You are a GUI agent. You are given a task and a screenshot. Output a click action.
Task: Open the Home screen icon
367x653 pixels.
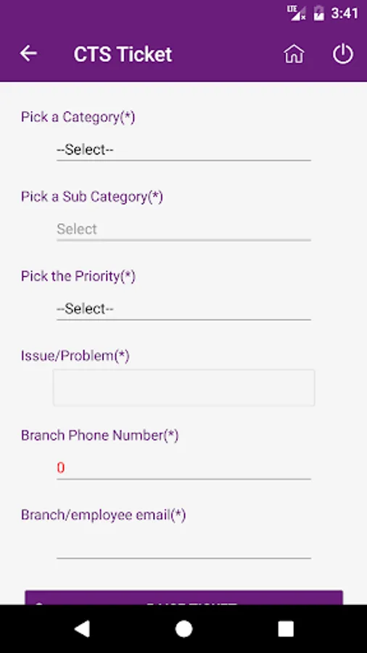pos(294,54)
